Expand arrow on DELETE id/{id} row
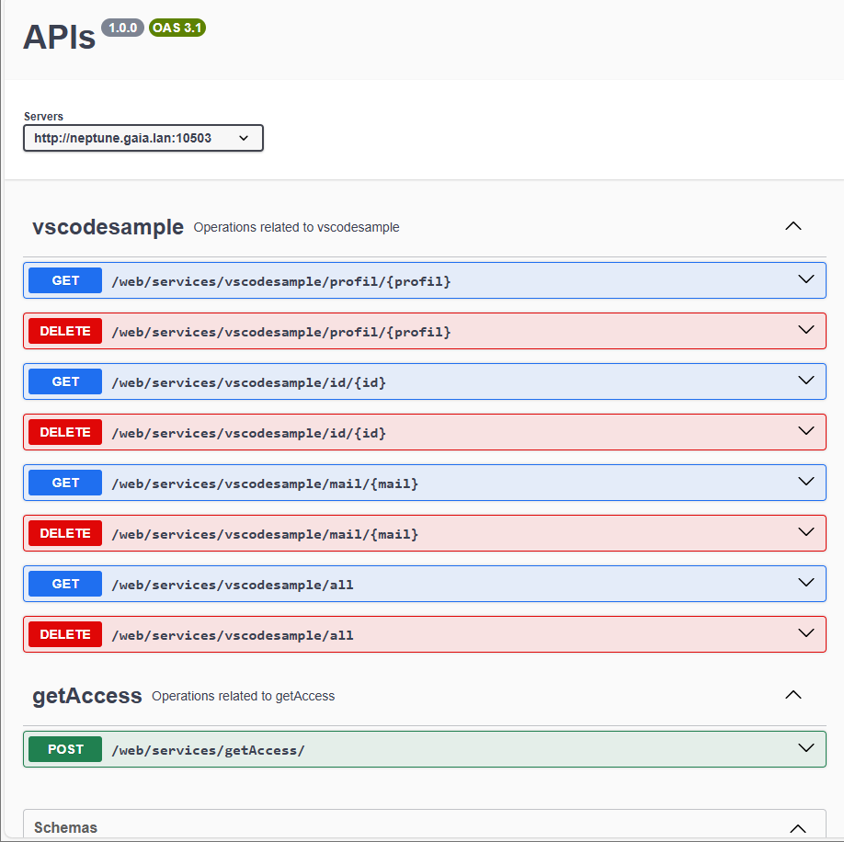The height and width of the screenshot is (842, 844). coord(806,431)
